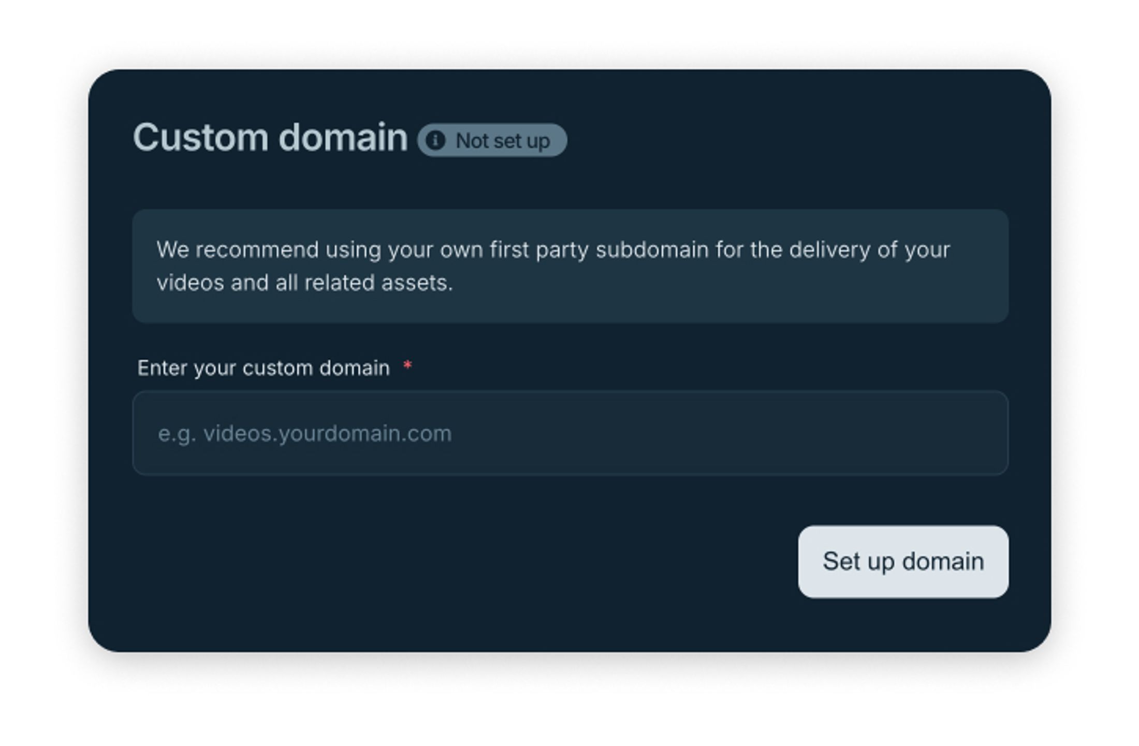
Task: Click the red required asterisk marker
Action: pos(408,365)
